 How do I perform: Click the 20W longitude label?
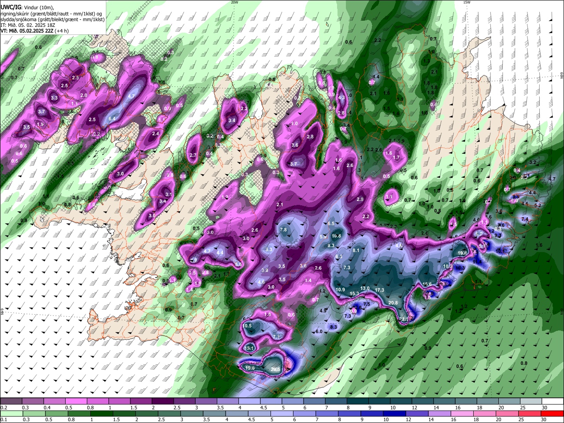click(x=235, y=2)
